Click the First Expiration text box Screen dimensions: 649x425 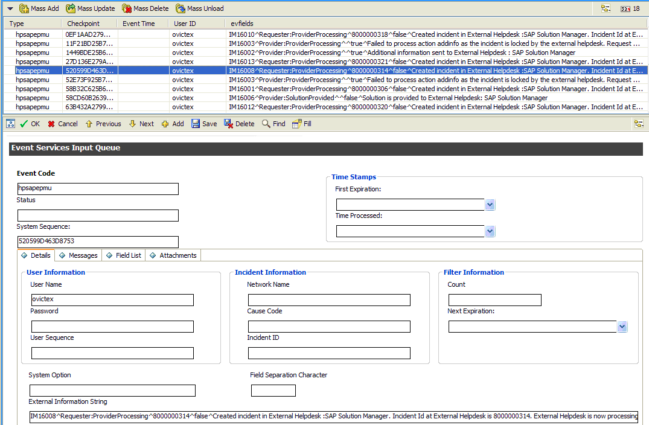[x=410, y=205]
